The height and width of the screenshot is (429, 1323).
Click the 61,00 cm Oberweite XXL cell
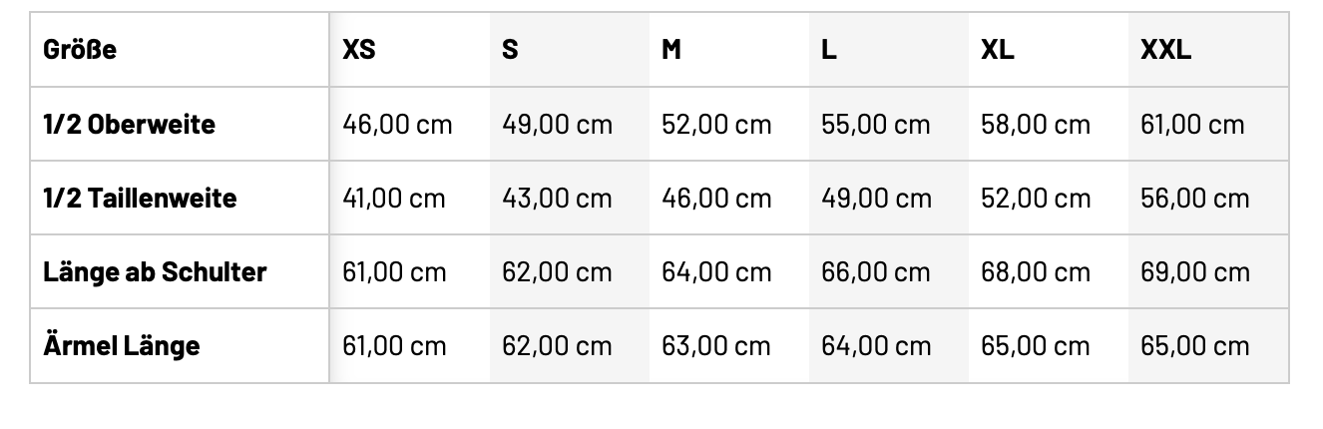(1192, 125)
